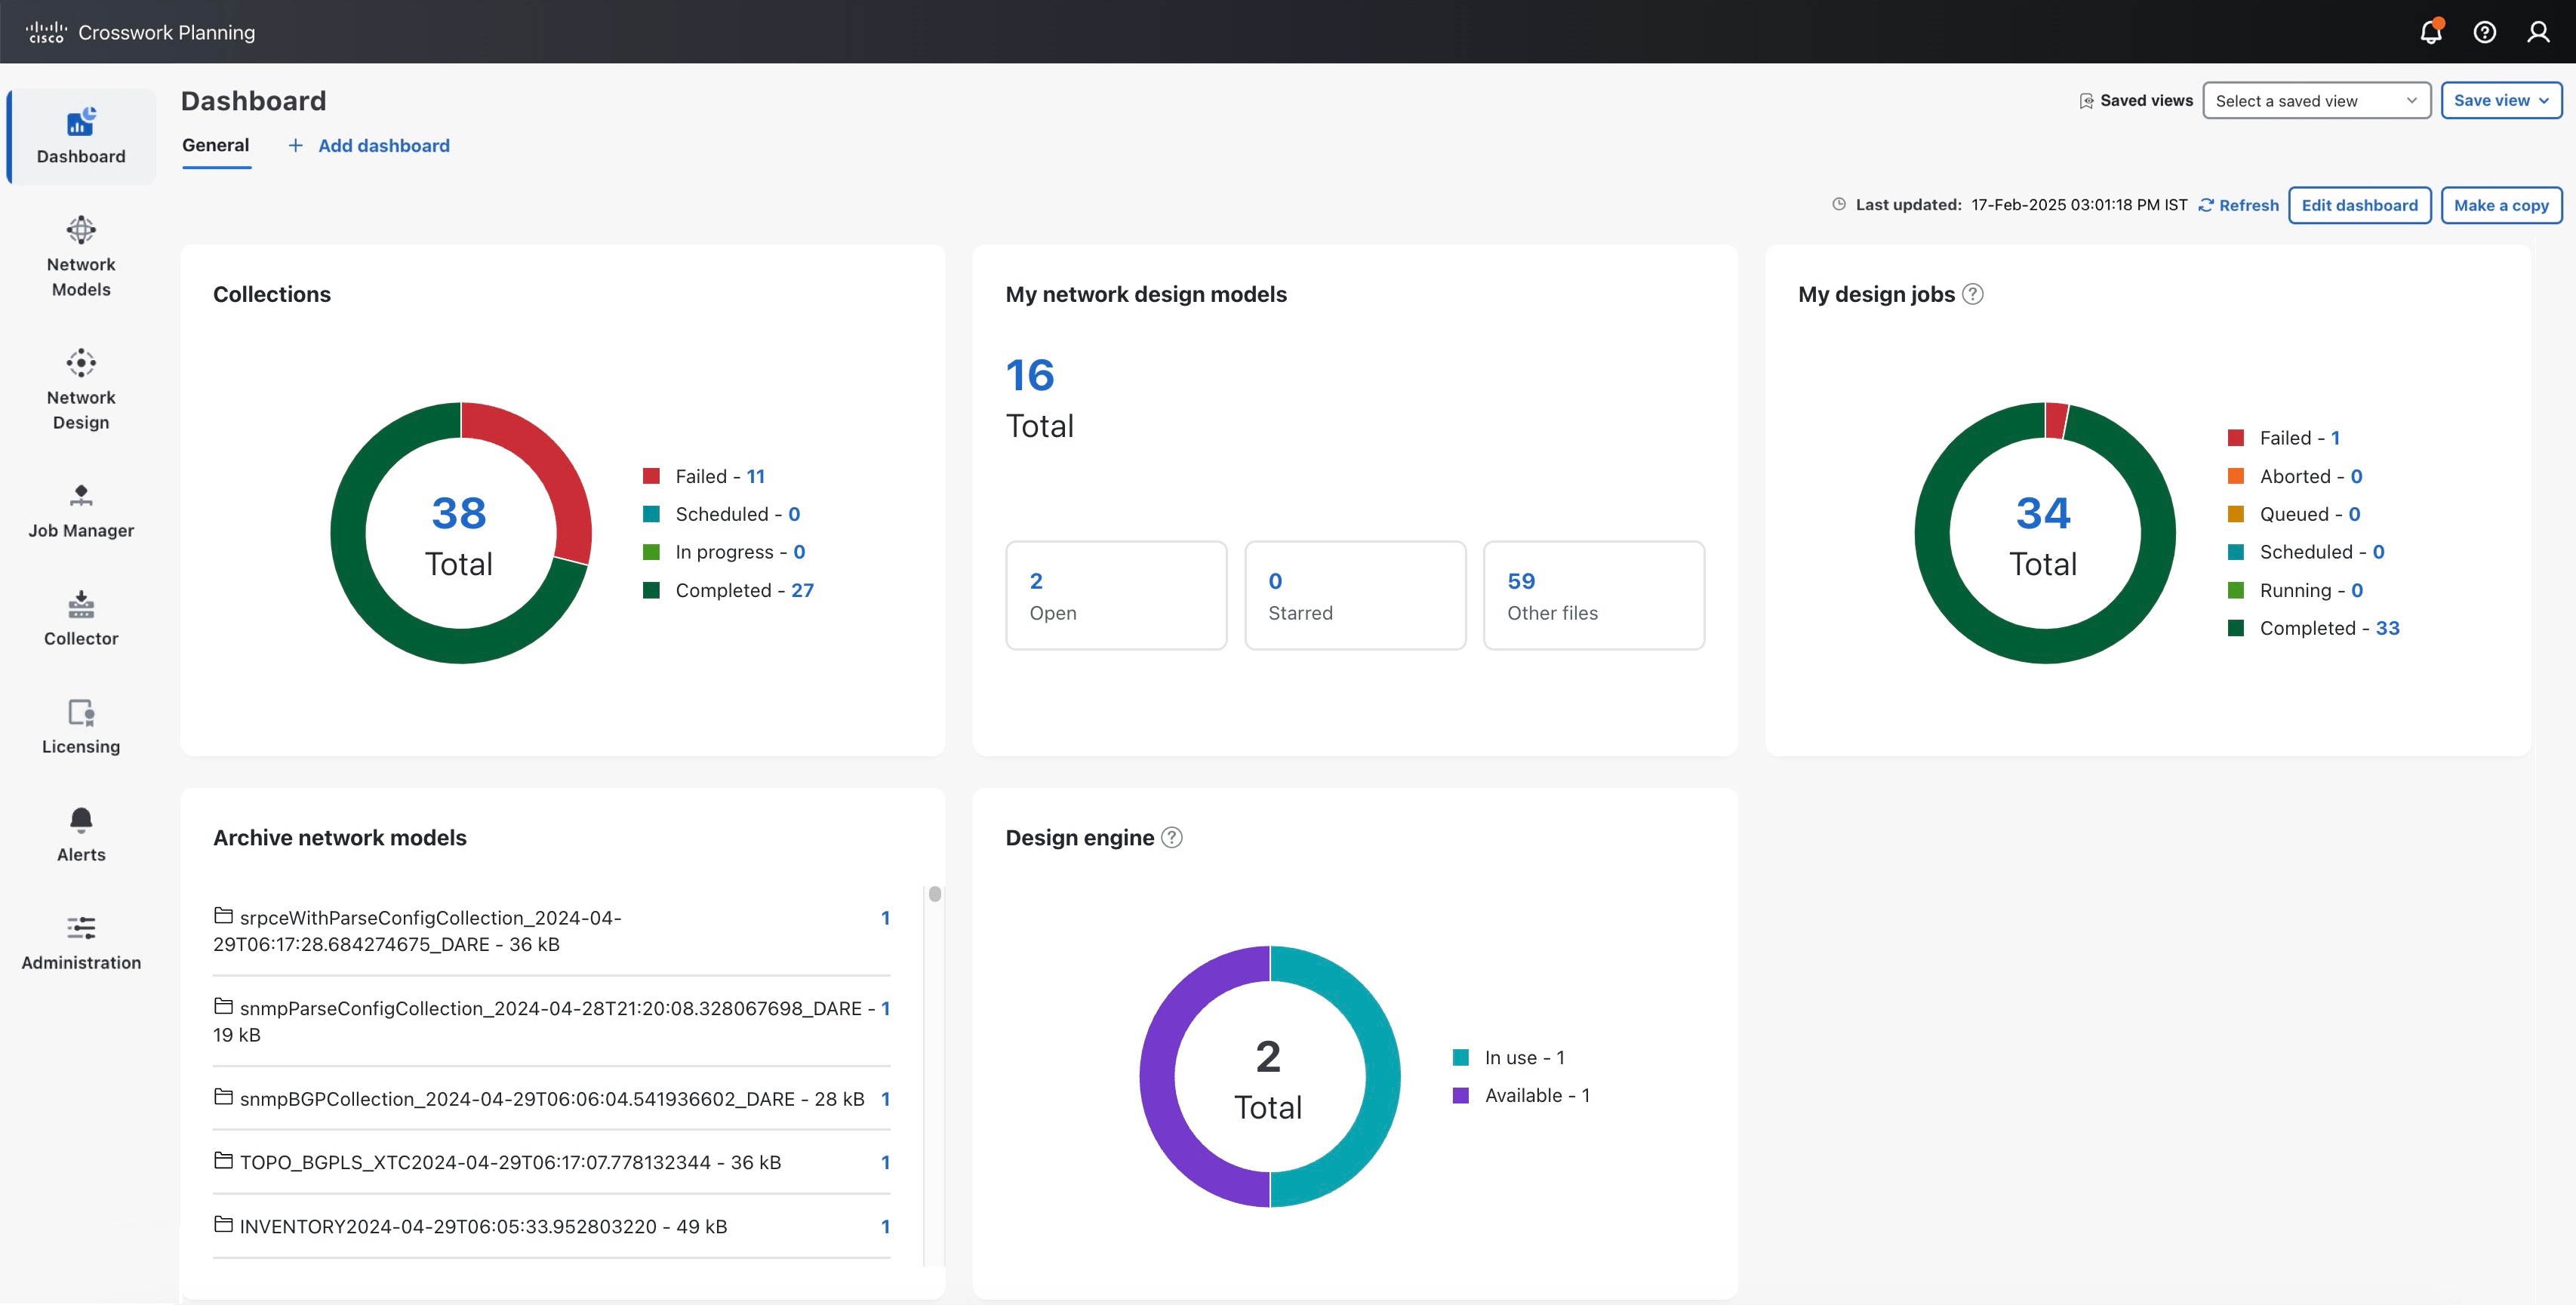The height and width of the screenshot is (1305, 2576).
Task: Switch to the General tab
Action: [x=215, y=145]
